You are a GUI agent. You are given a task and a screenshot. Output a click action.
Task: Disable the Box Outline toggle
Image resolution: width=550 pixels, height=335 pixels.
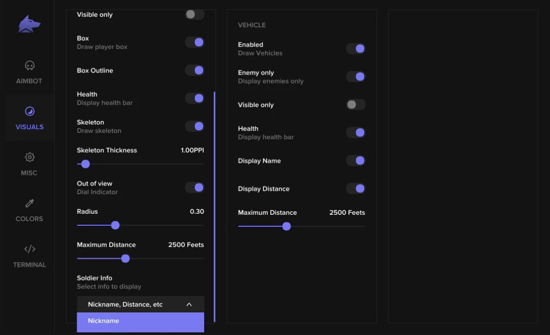pyautogui.click(x=195, y=70)
